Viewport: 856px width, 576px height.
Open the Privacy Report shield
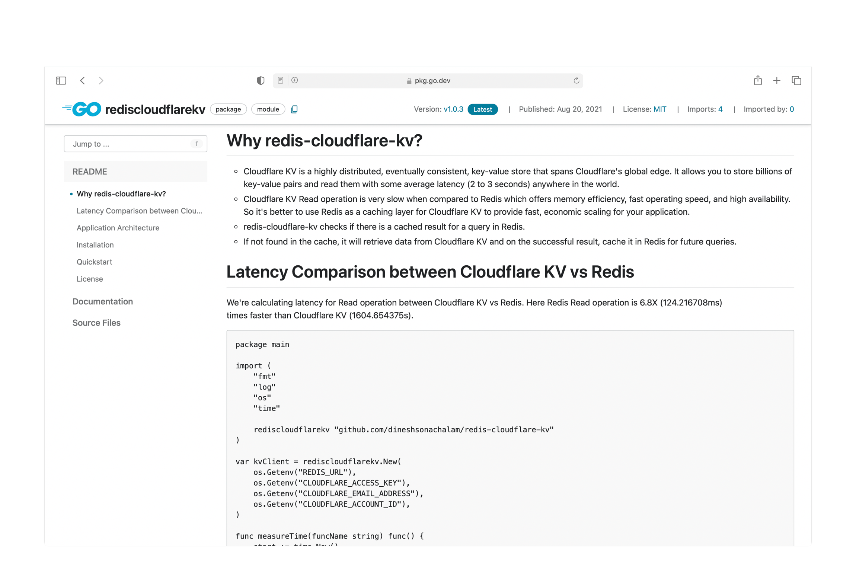click(x=261, y=80)
